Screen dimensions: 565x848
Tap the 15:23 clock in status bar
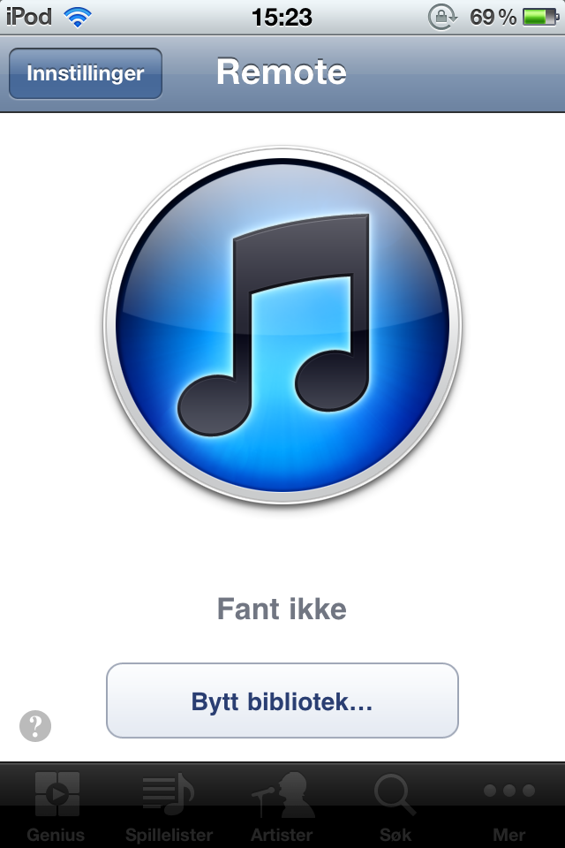click(282, 18)
